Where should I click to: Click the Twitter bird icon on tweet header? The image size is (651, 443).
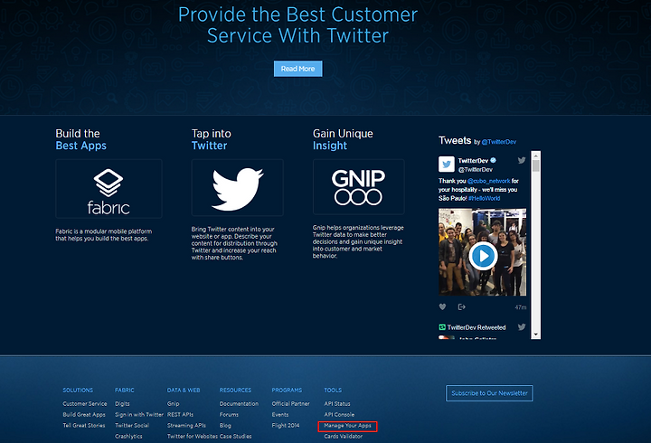(x=522, y=160)
